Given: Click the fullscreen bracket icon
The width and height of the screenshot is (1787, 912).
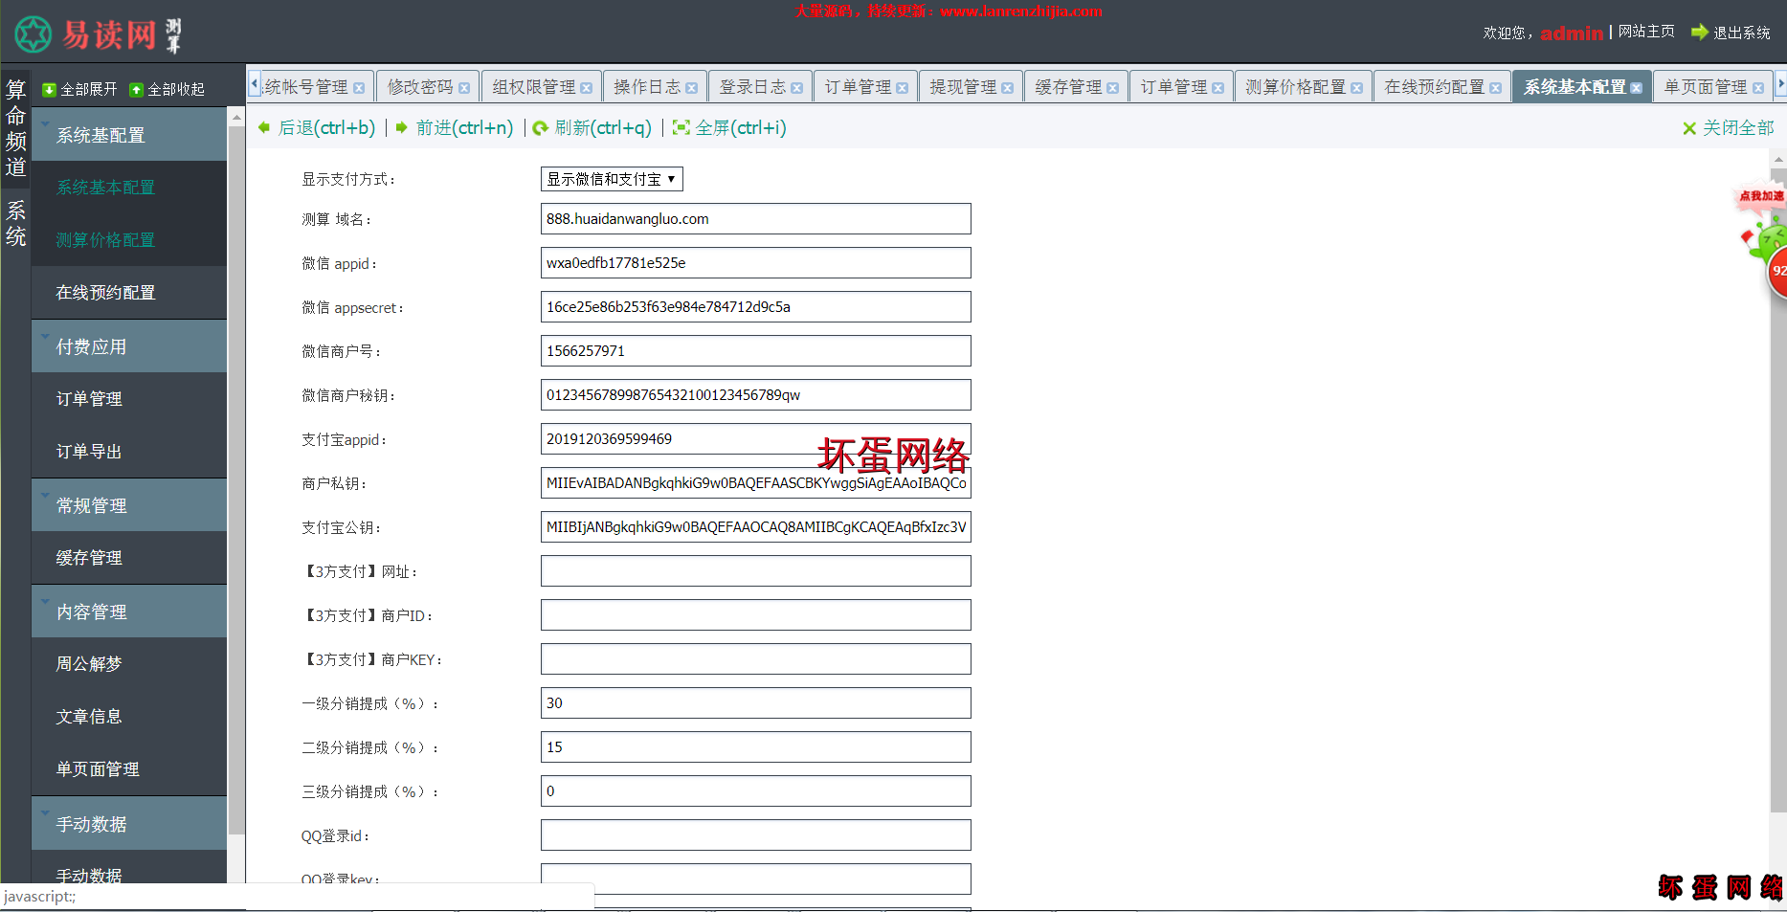Looking at the screenshot, I should click(x=681, y=128).
